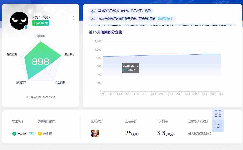Click the green 信用分优秀 badge

point(41,23)
